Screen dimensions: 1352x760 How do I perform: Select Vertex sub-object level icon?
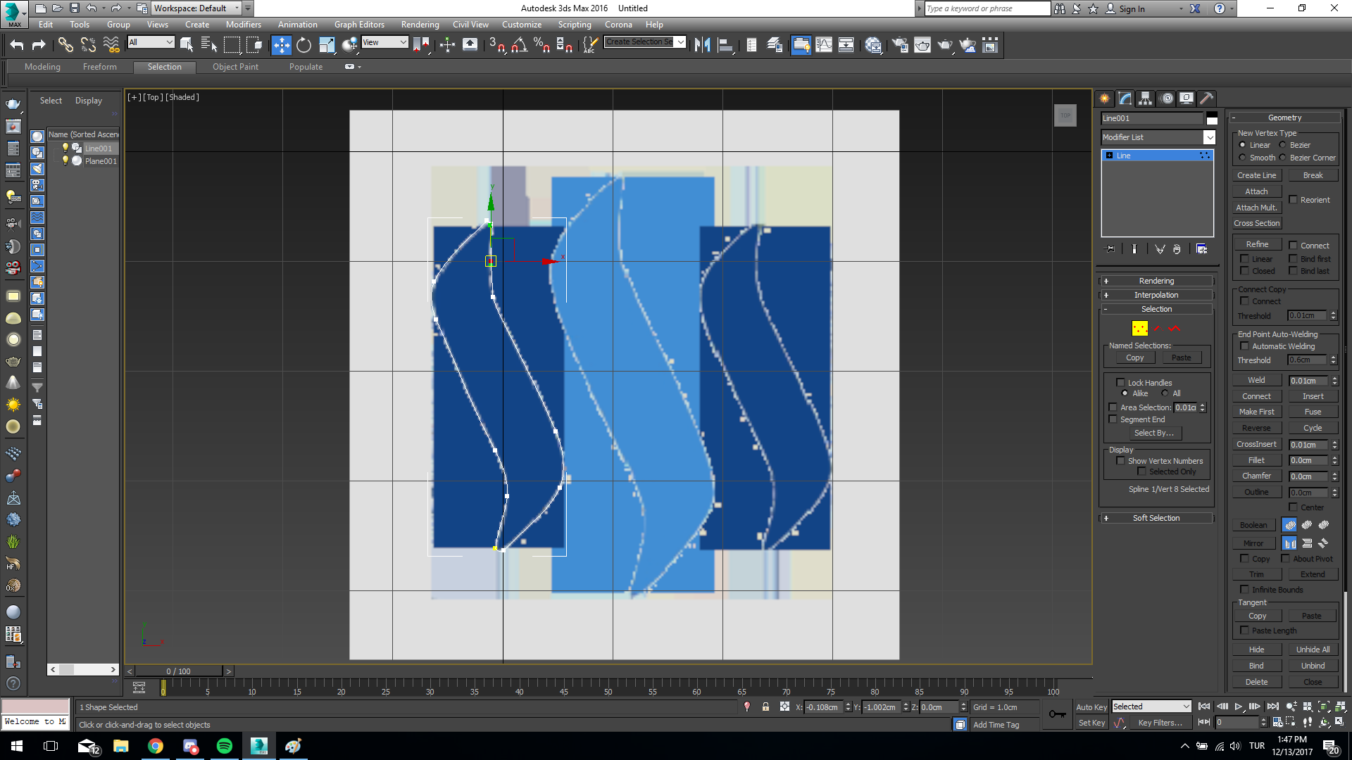(1139, 329)
